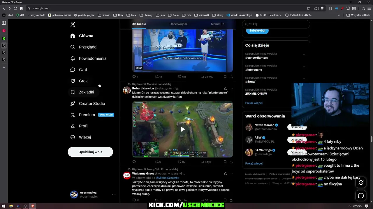Play the Robert Kurwica post video

(x=182, y=129)
